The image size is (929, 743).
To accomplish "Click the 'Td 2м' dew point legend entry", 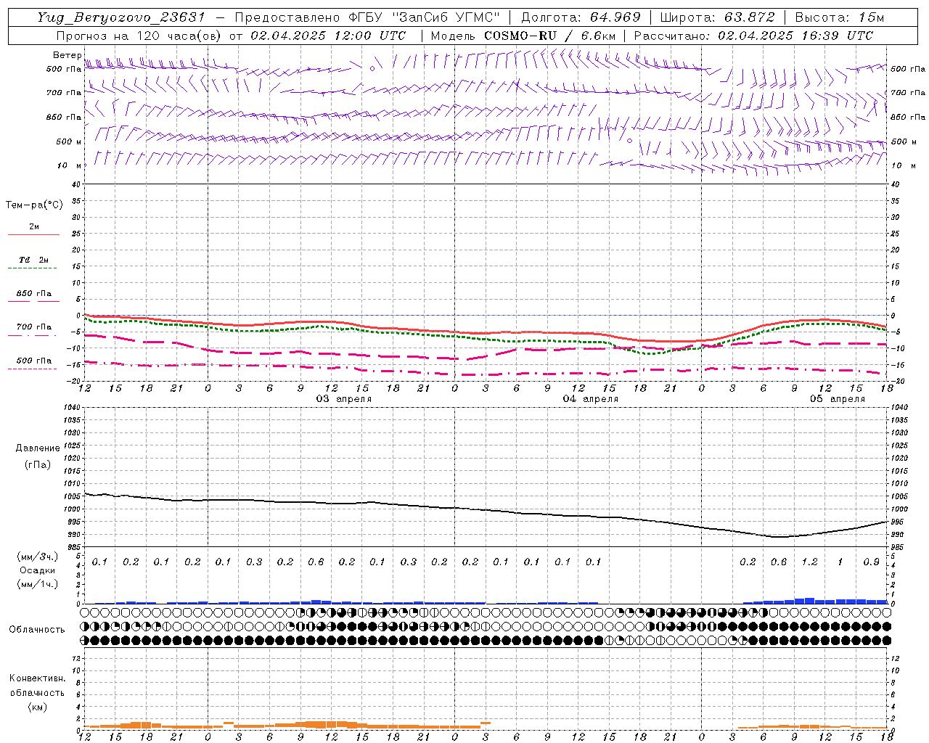I will (x=33, y=260).
